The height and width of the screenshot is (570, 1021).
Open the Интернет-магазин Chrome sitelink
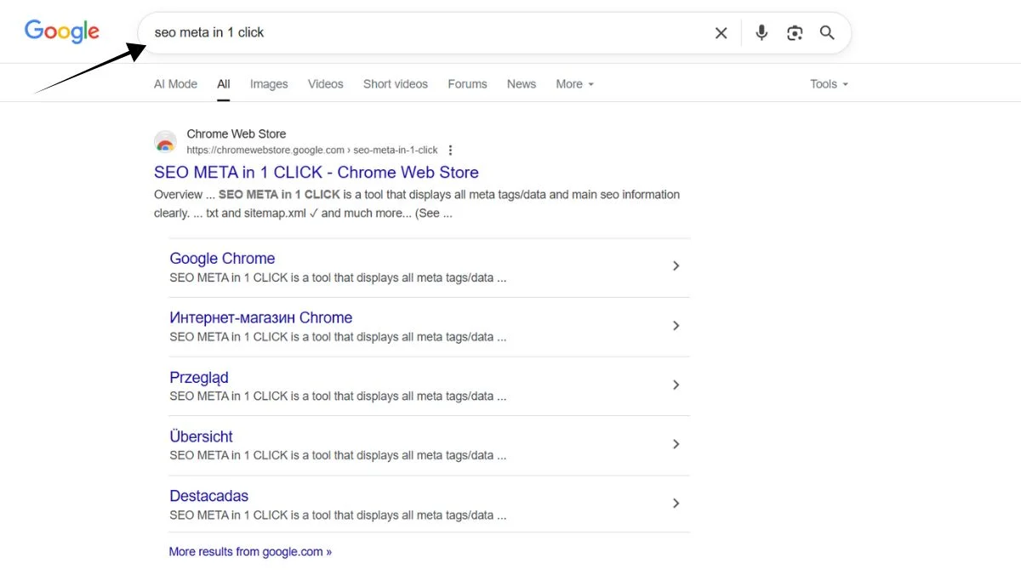(260, 318)
